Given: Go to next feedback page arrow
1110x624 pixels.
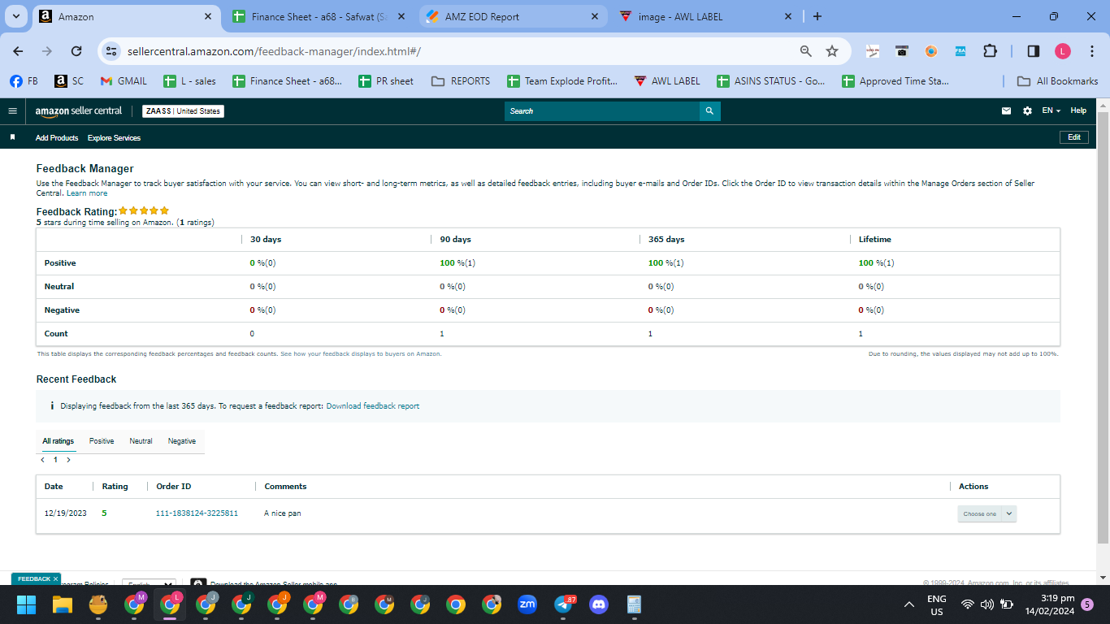Looking at the screenshot, I should pos(68,460).
